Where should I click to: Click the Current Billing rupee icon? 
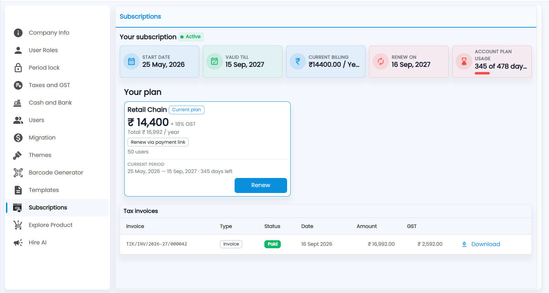click(298, 62)
